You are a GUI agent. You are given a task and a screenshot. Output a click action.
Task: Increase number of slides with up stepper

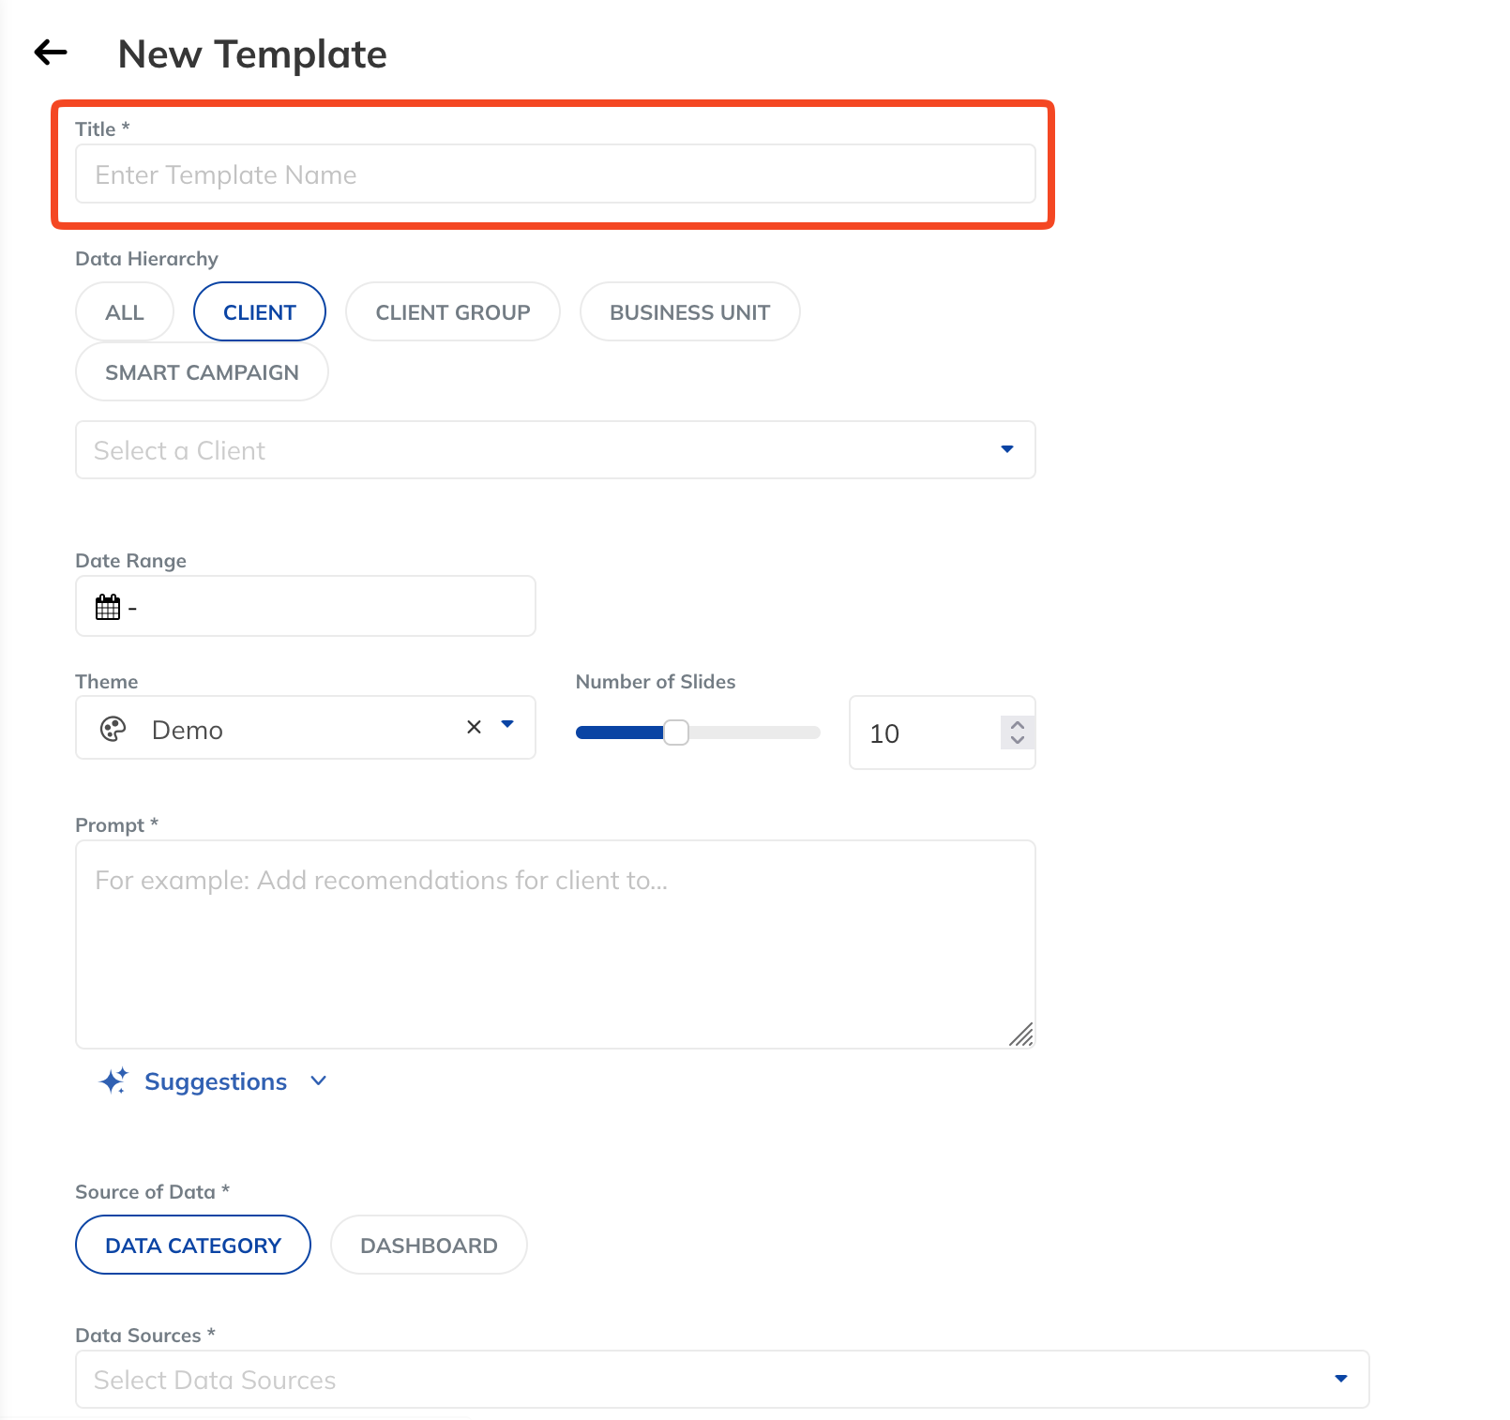(1018, 724)
